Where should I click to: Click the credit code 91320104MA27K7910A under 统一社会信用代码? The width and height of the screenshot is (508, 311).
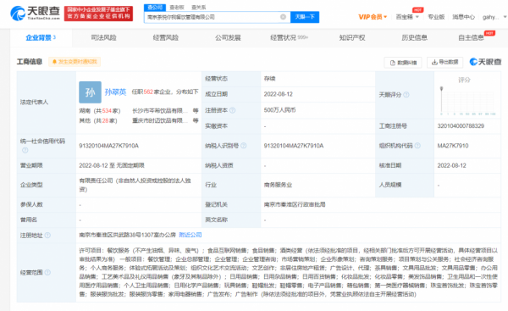(x=109, y=146)
